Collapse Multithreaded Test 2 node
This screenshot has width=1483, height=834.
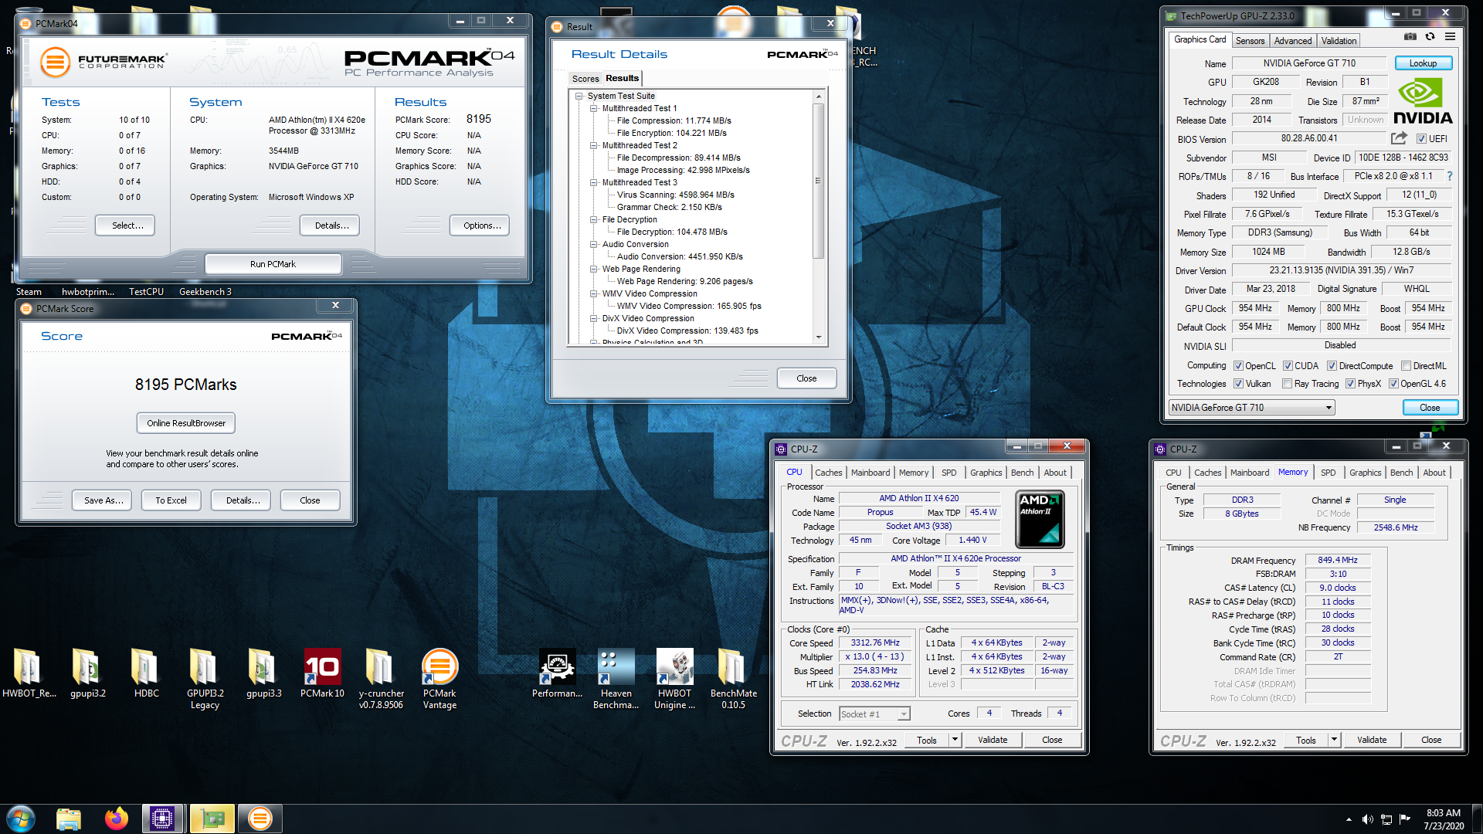(593, 146)
